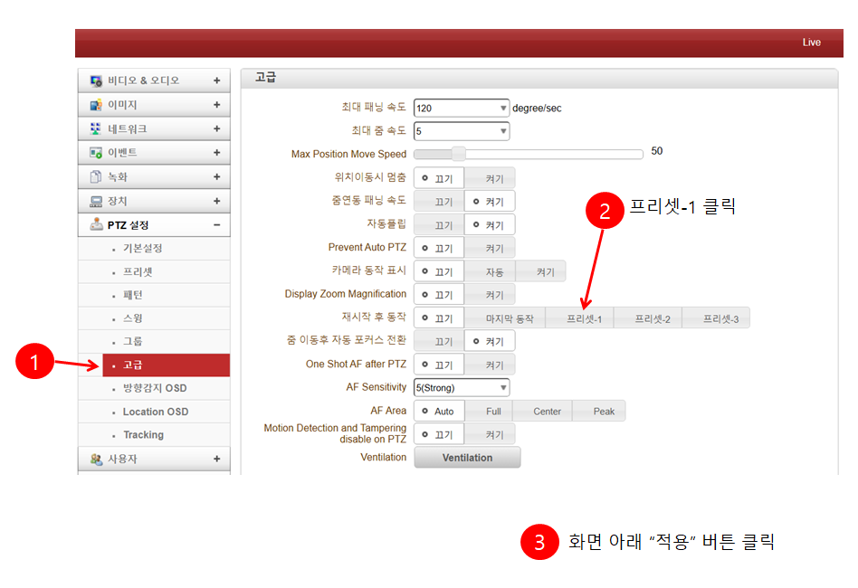Set Display Zoom Magnification to 켜기
The image size is (858, 588).
[x=490, y=294]
